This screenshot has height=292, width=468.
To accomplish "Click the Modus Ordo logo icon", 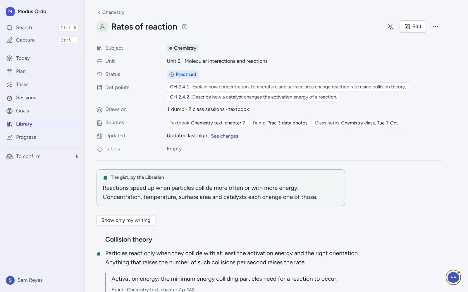I will click(10, 12).
